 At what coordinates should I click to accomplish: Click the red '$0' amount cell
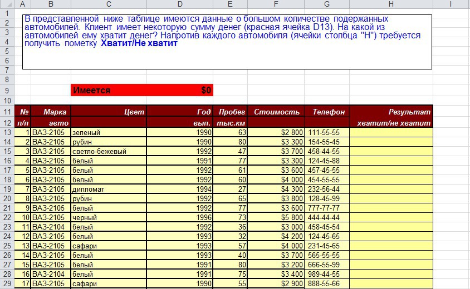(180, 90)
